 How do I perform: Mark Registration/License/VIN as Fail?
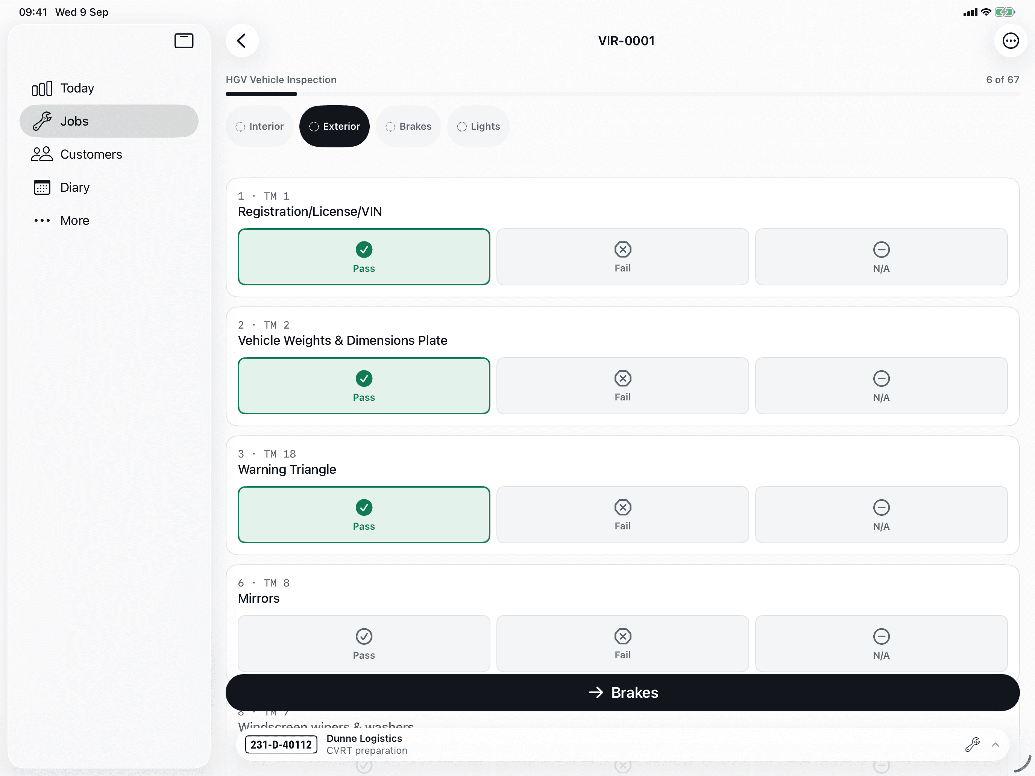click(x=622, y=257)
